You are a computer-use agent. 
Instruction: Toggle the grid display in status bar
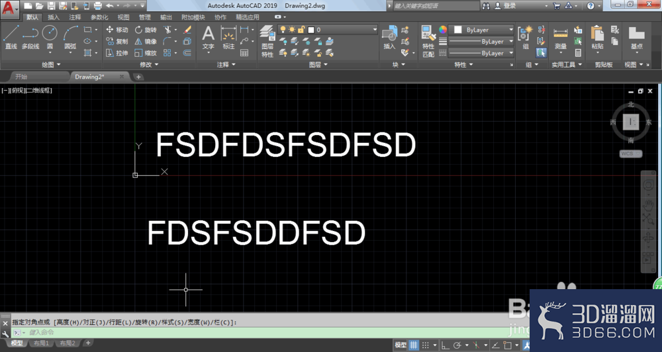point(414,345)
